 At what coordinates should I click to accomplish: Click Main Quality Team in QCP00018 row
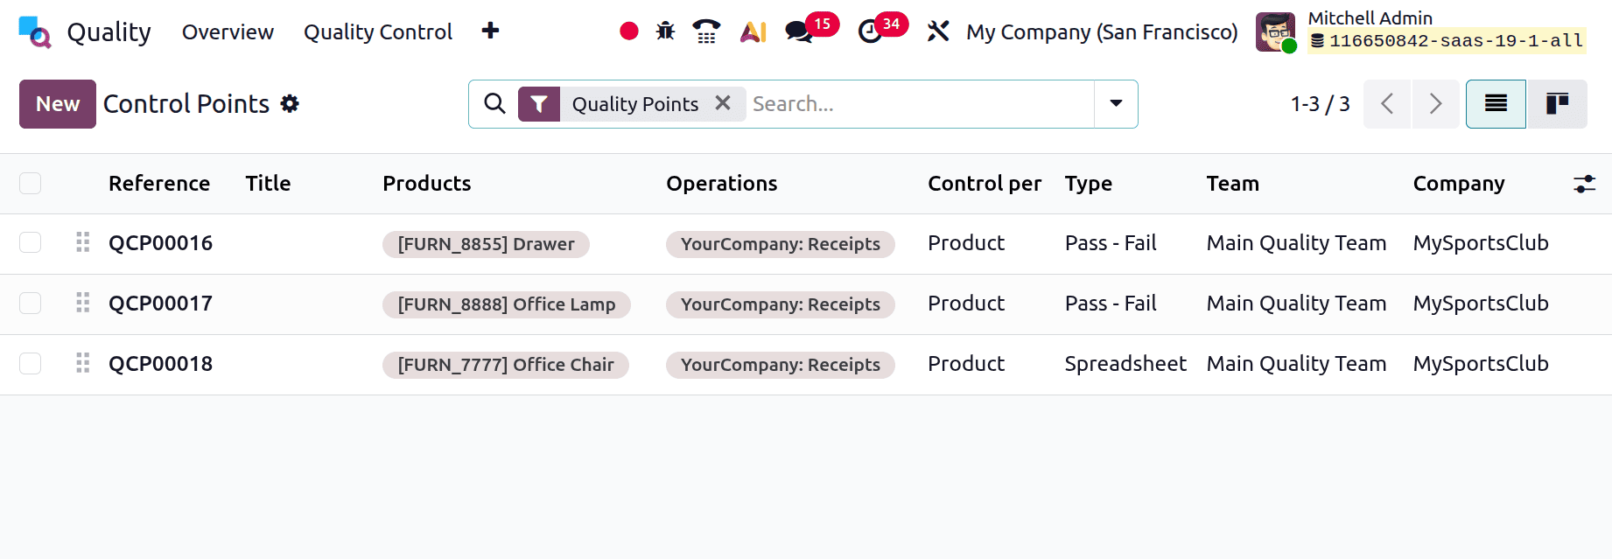(x=1296, y=364)
